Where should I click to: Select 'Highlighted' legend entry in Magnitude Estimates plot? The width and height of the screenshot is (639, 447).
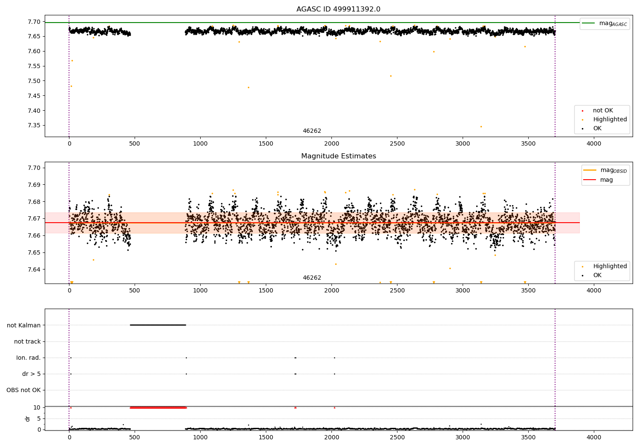click(x=610, y=266)
